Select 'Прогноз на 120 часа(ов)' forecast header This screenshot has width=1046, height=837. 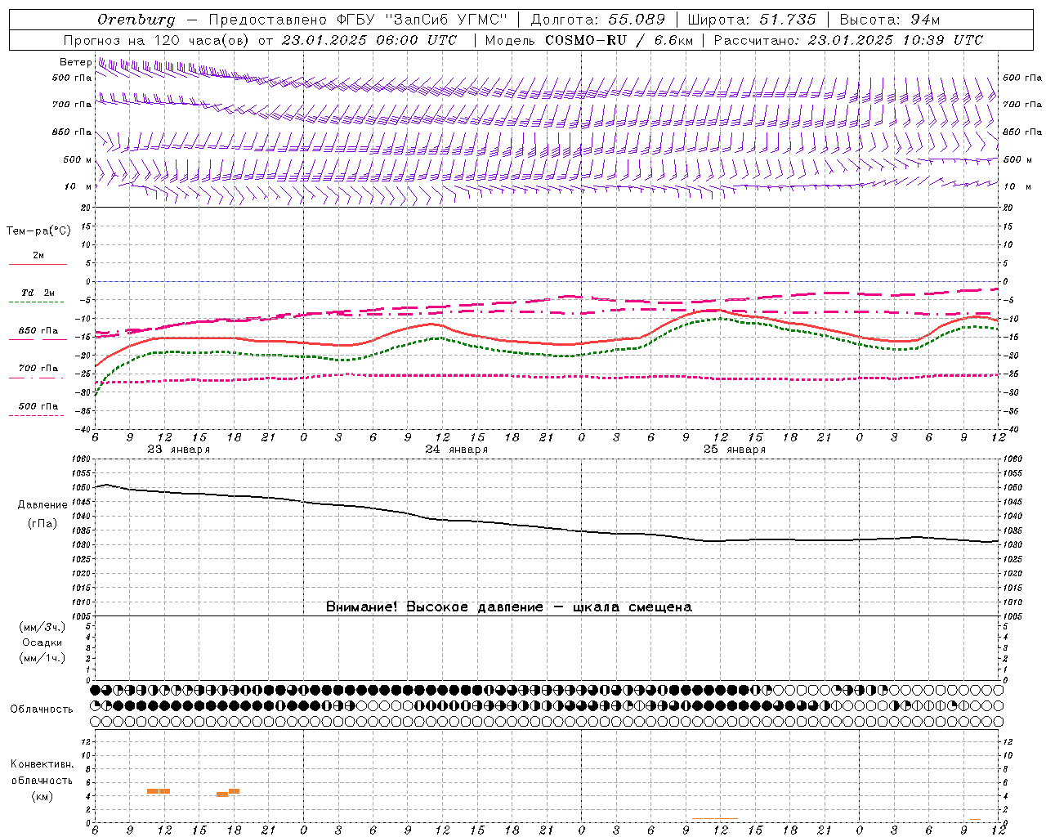(x=157, y=40)
